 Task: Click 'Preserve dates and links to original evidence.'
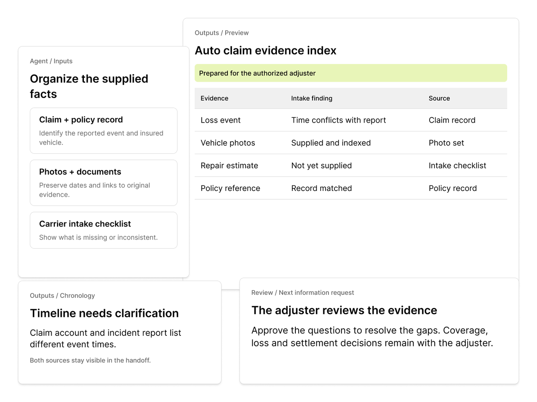pyautogui.click(x=94, y=190)
